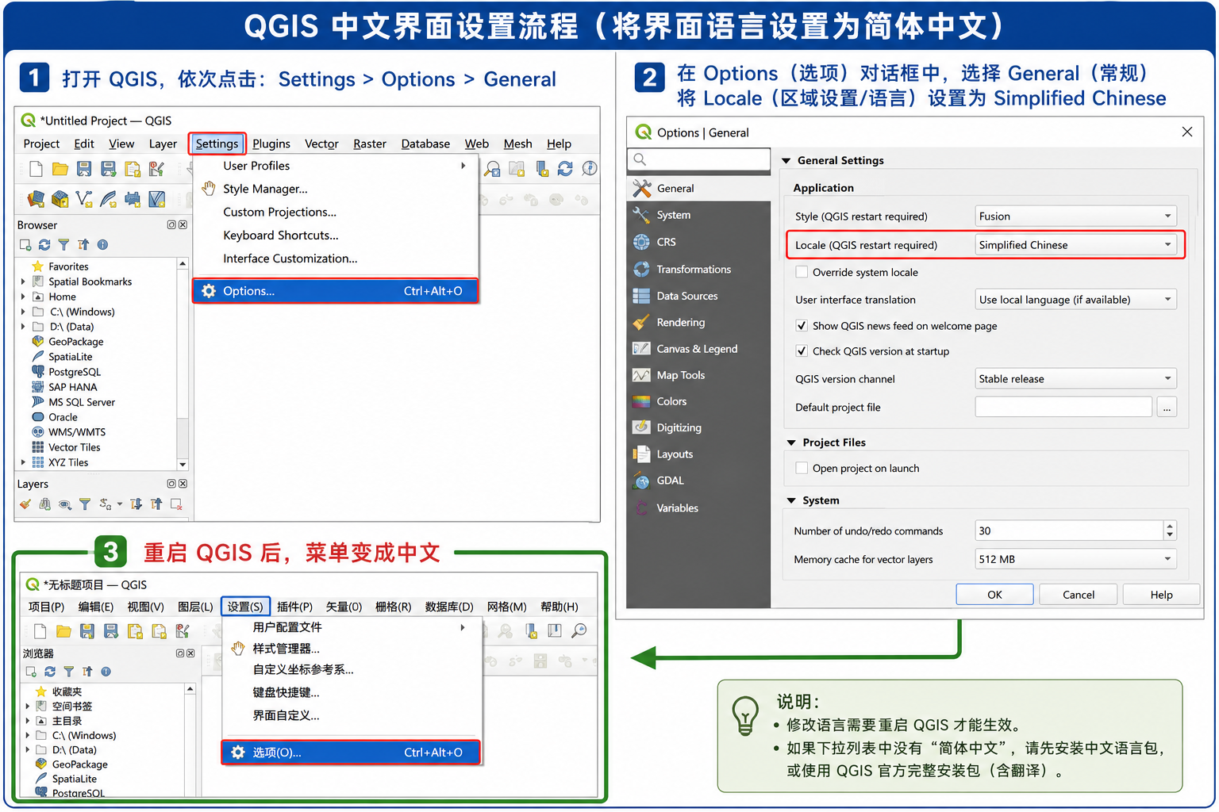Image resolution: width=1219 pixels, height=812 pixels.
Task: Collapse Project Files section triangle
Action: [x=791, y=442]
